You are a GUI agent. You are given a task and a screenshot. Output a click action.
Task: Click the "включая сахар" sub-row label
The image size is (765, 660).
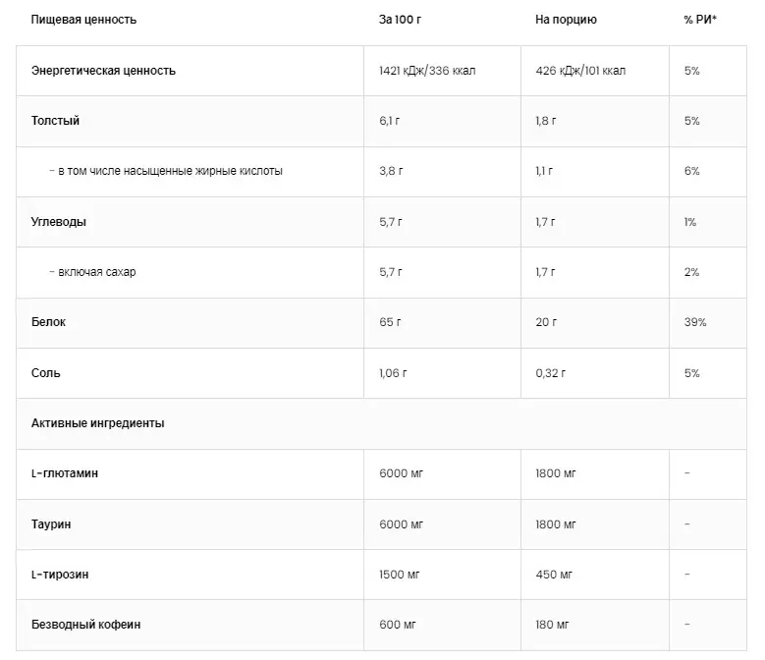point(95,272)
